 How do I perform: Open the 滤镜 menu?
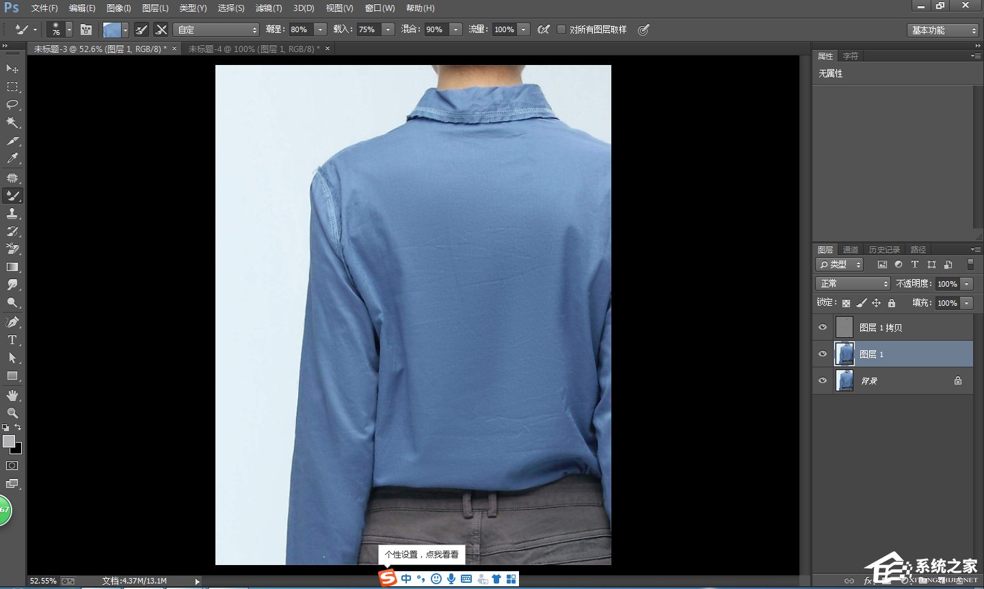pos(268,8)
